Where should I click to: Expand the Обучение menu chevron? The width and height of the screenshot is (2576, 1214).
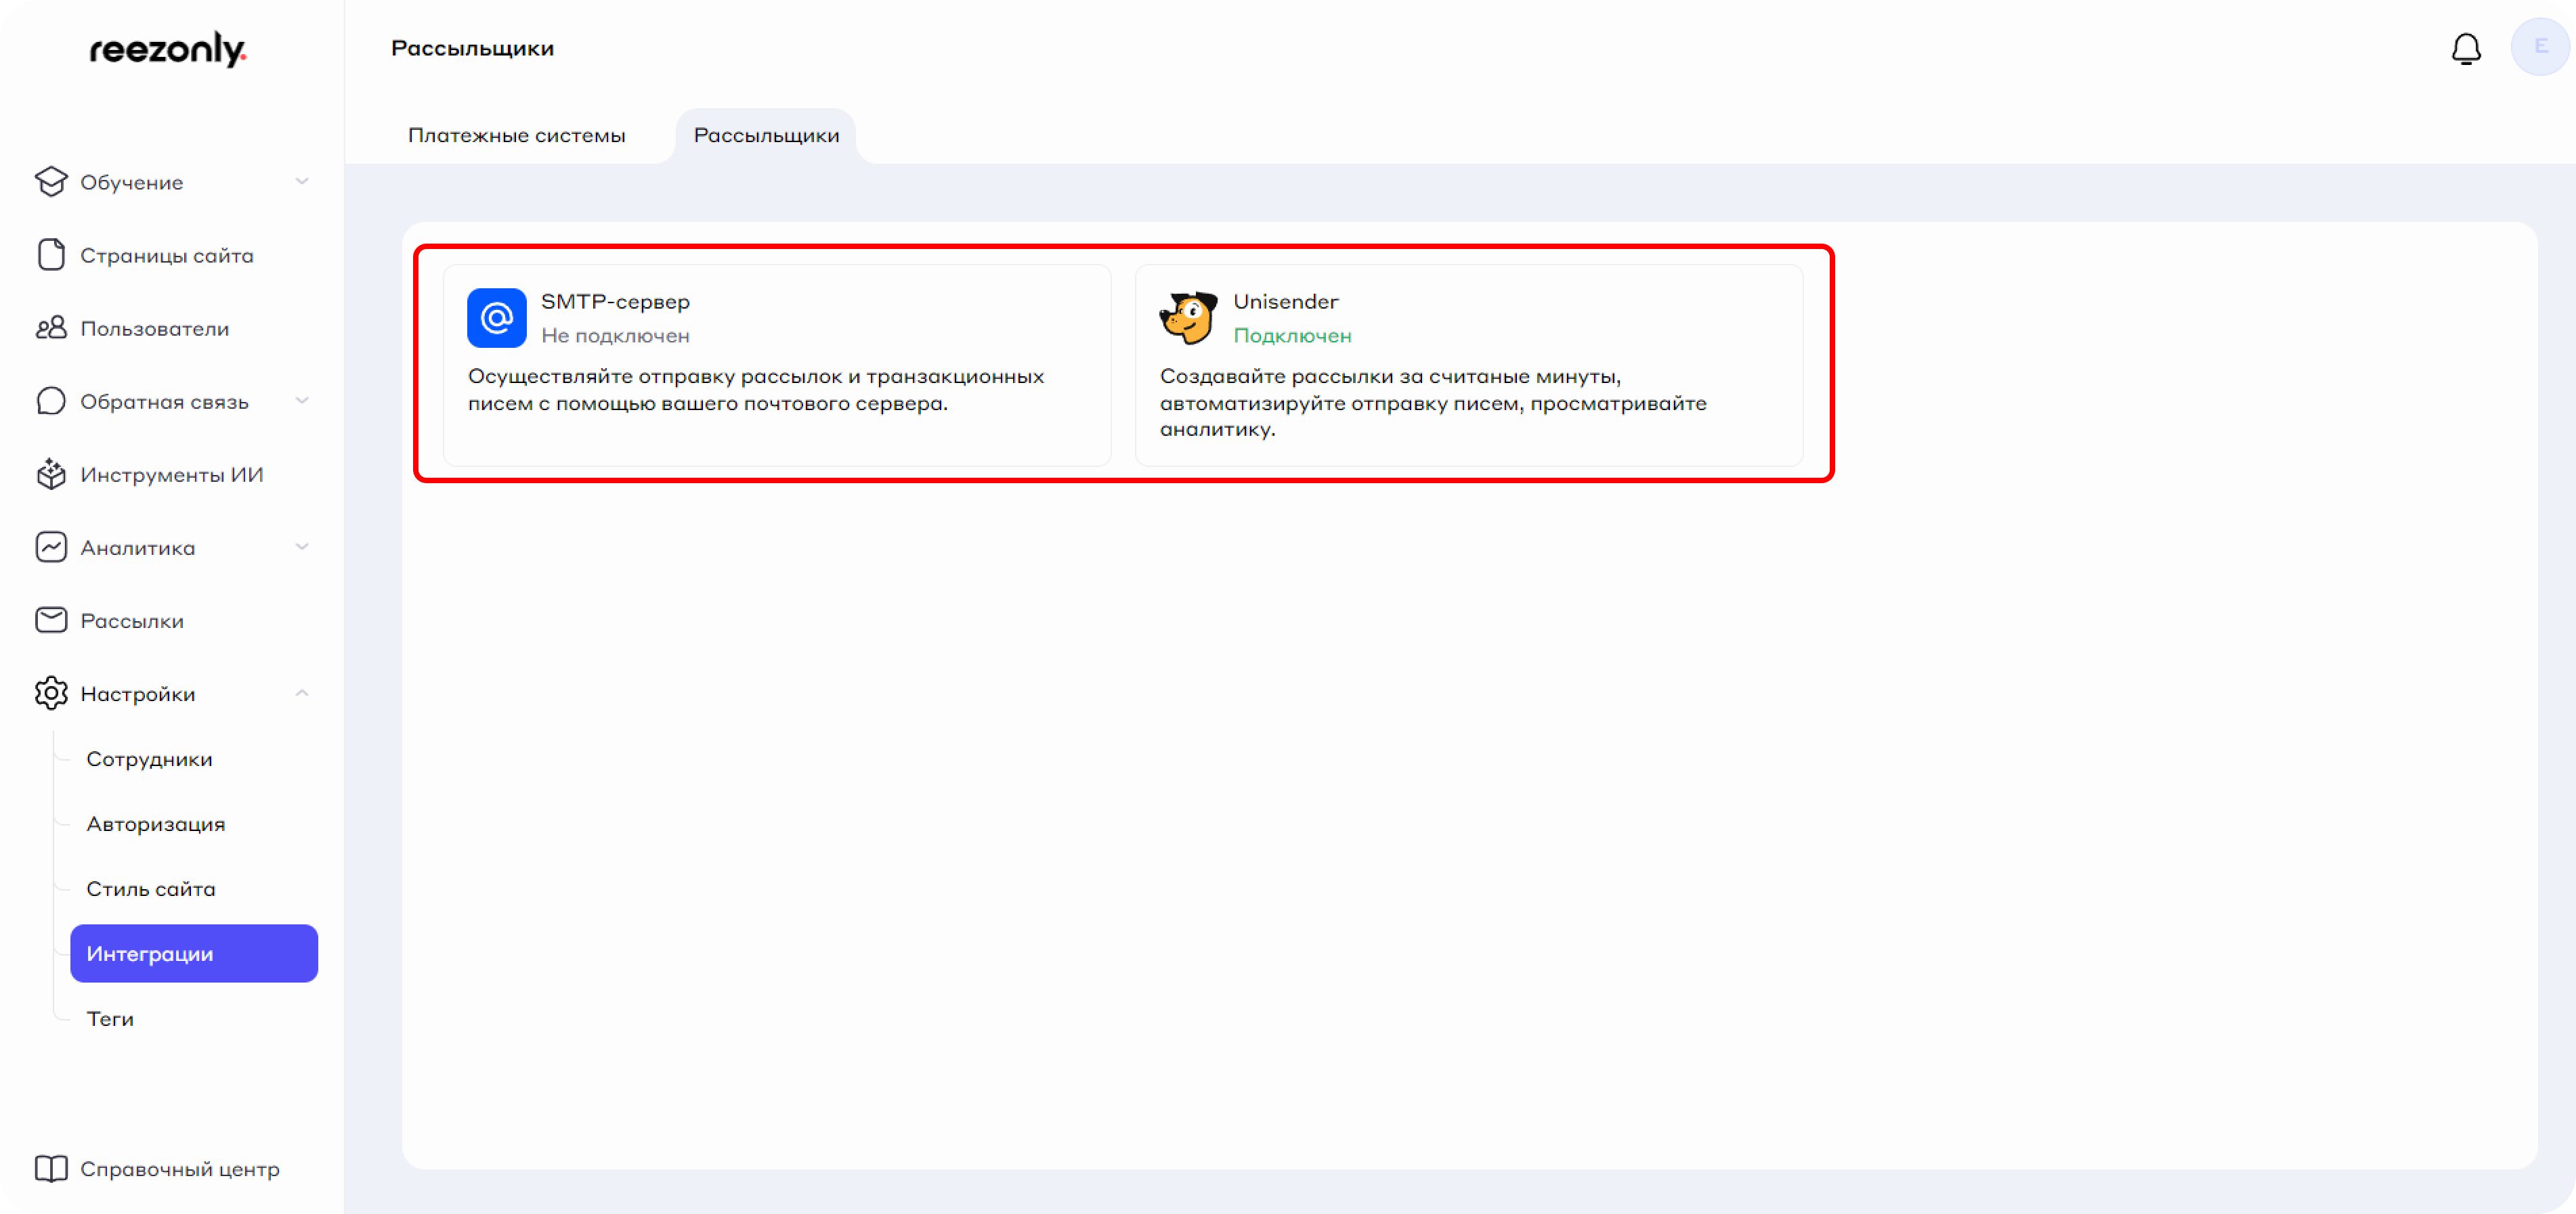tap(302, 182)
